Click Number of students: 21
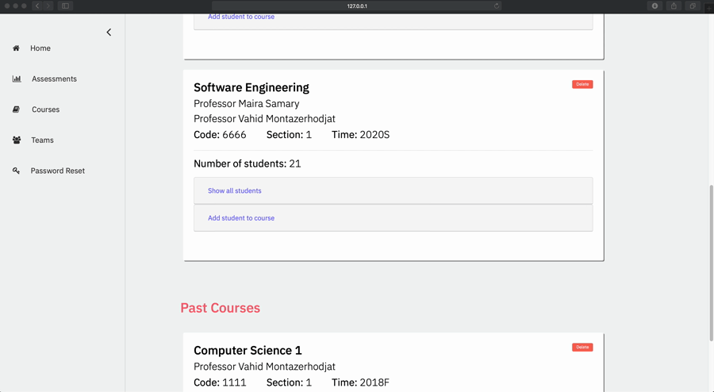The height and width of the screenshot is (392, 714). (x=248, y=163)
